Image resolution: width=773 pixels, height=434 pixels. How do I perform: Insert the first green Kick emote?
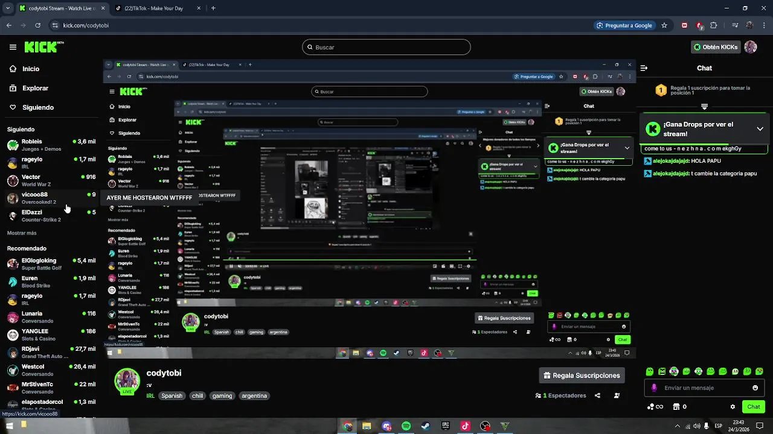coord(650,371)
